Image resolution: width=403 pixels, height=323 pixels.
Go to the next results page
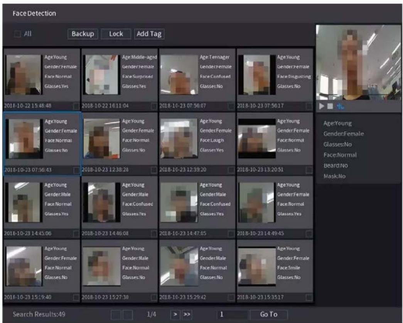175,314
